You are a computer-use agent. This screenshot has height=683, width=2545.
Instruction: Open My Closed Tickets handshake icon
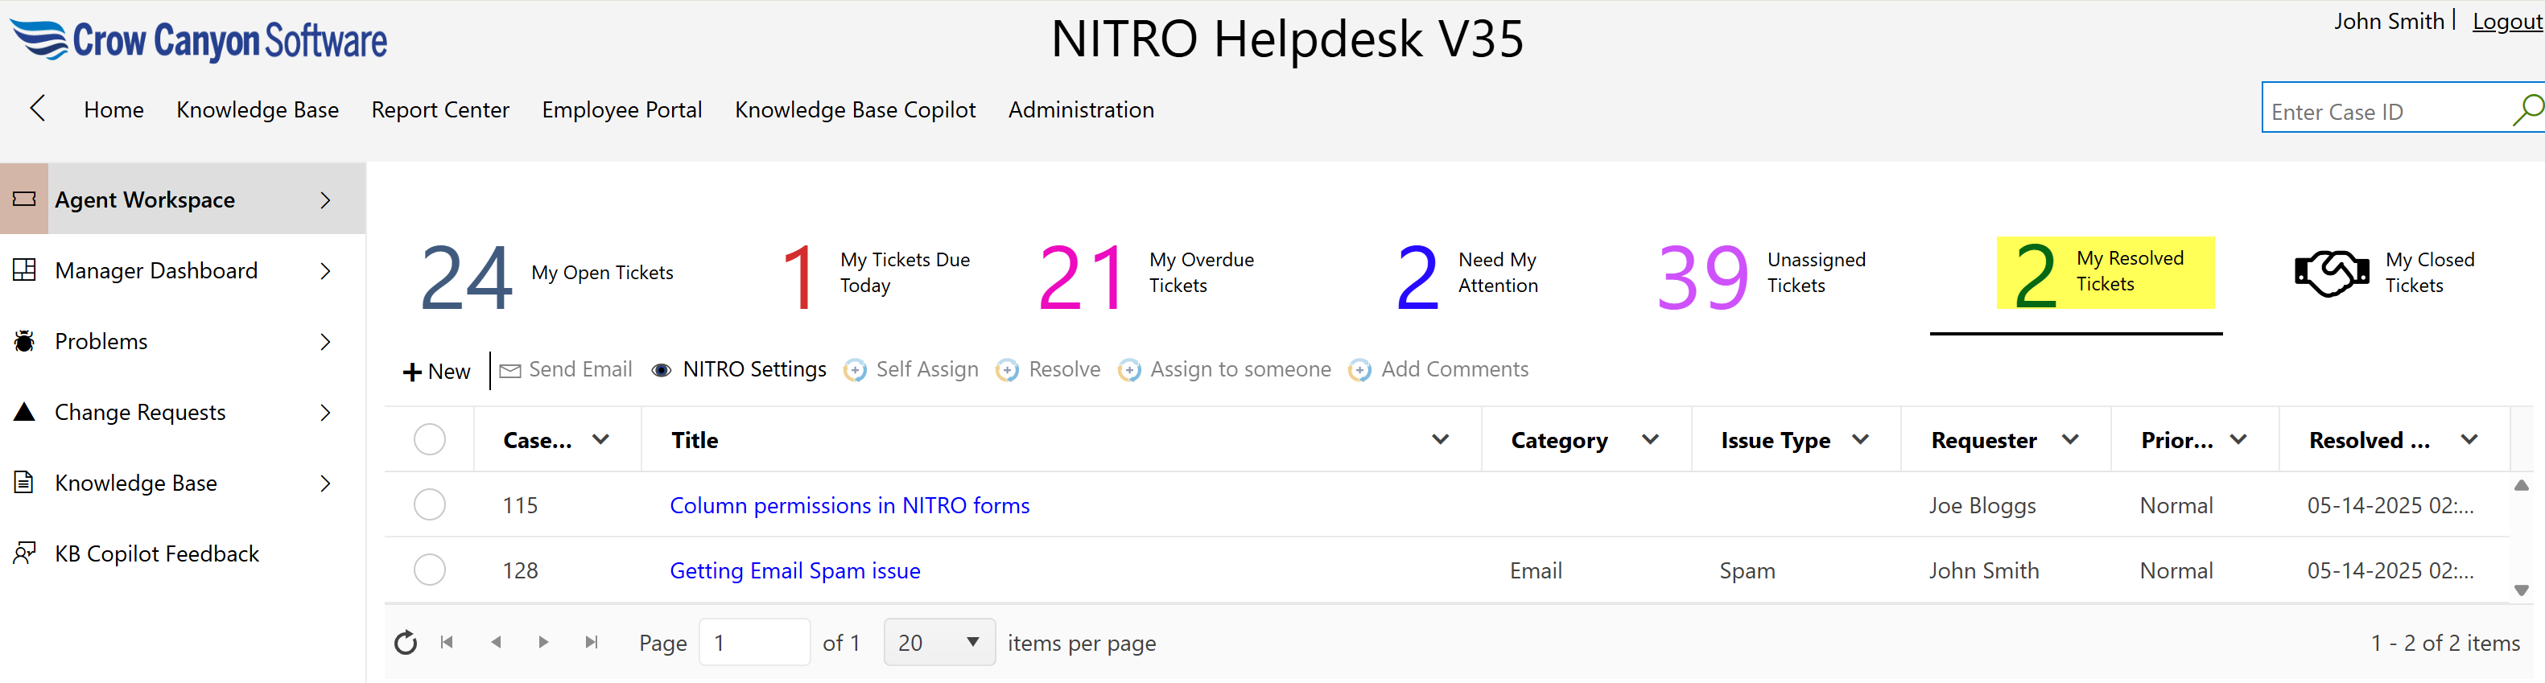click(x=2331, y=274)
